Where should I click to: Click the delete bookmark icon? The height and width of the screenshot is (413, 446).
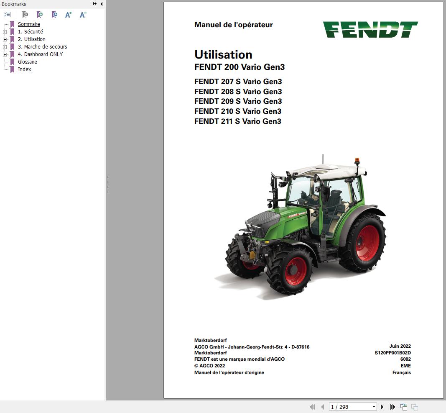pyautogui.click(x=25, y=15)
